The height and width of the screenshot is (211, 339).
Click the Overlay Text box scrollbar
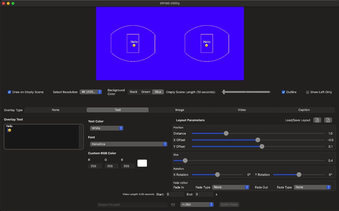(81, 137)
